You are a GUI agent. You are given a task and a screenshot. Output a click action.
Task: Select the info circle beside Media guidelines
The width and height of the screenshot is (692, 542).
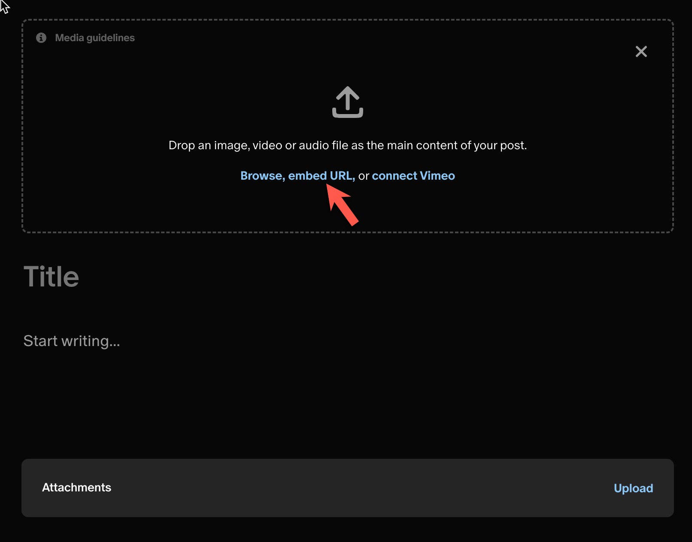tap(41, 38)
